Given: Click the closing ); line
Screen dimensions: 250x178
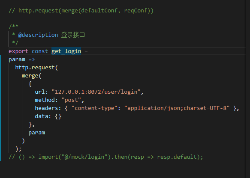Looking at the screenshot, I should click(18, 149).
